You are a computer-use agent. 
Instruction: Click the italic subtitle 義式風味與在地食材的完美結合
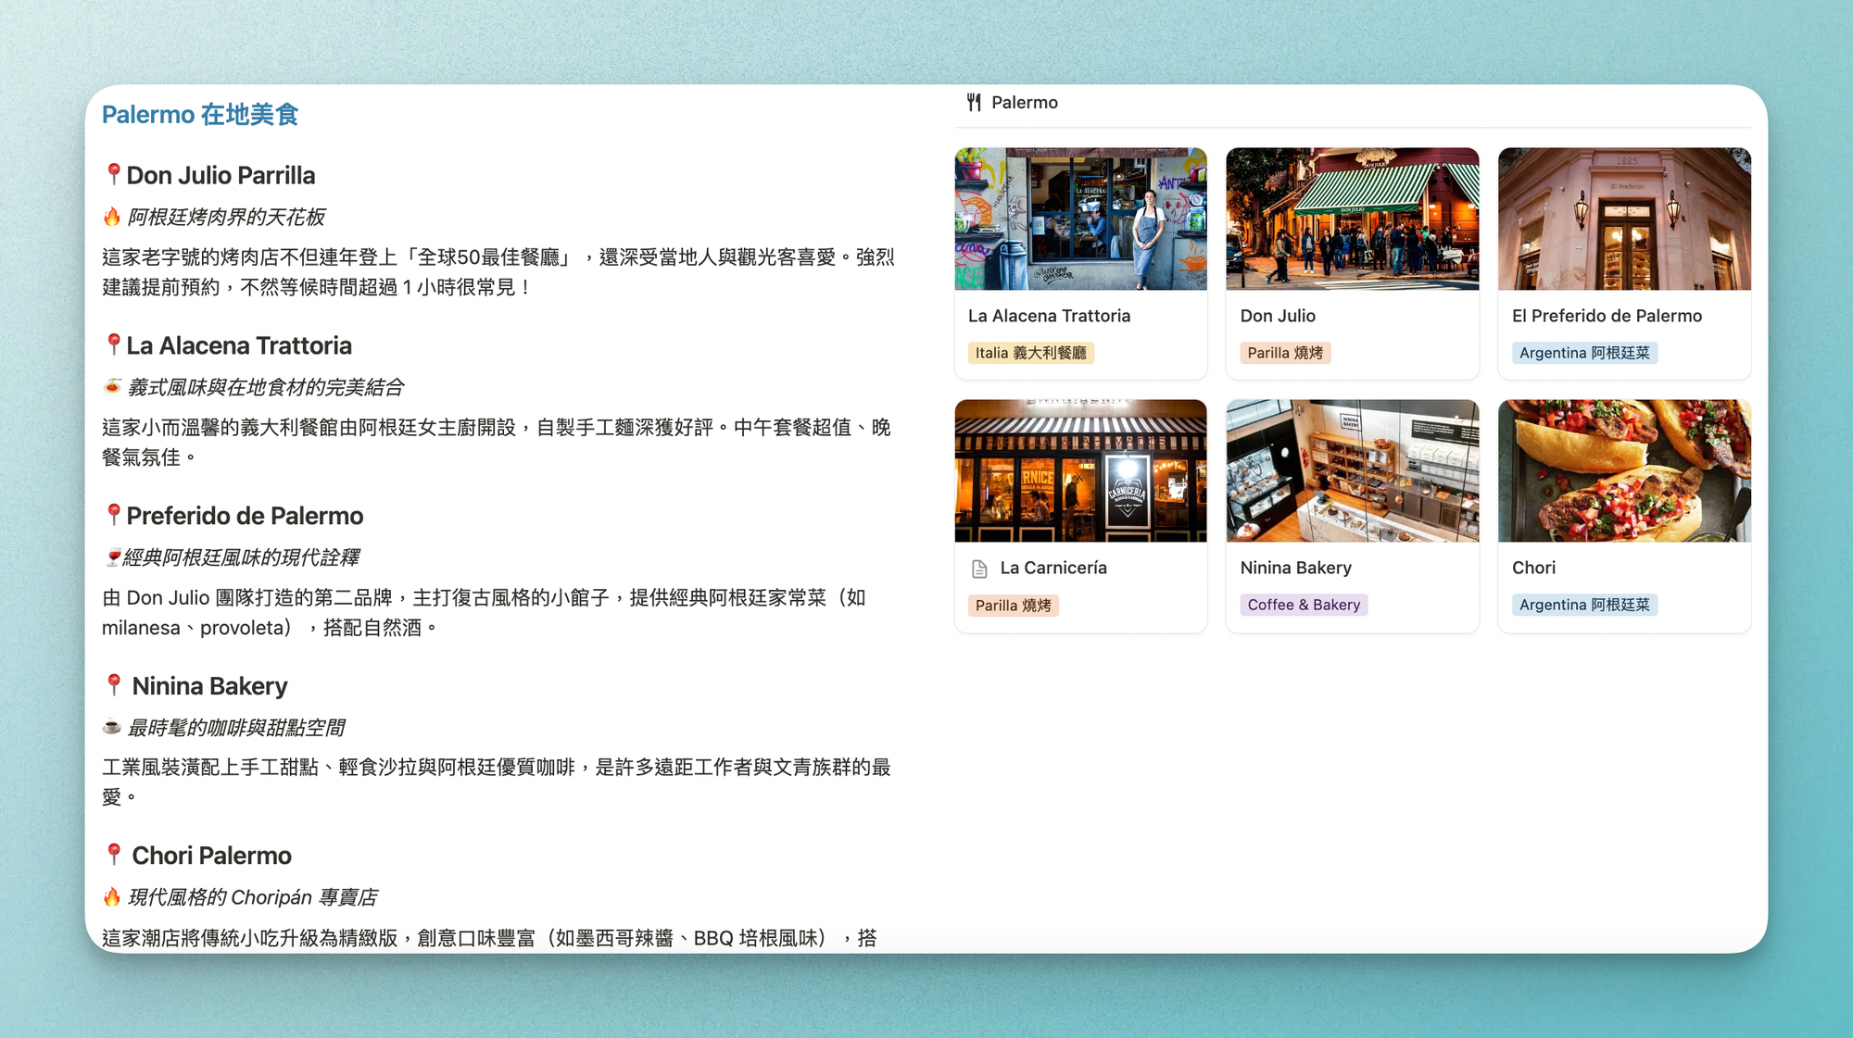(x=265, y=387)
